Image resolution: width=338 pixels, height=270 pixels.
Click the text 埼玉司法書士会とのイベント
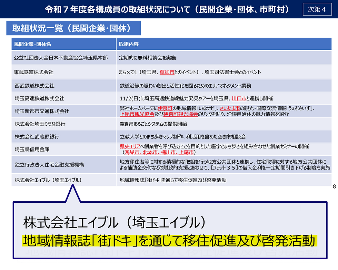pos(233,72)
